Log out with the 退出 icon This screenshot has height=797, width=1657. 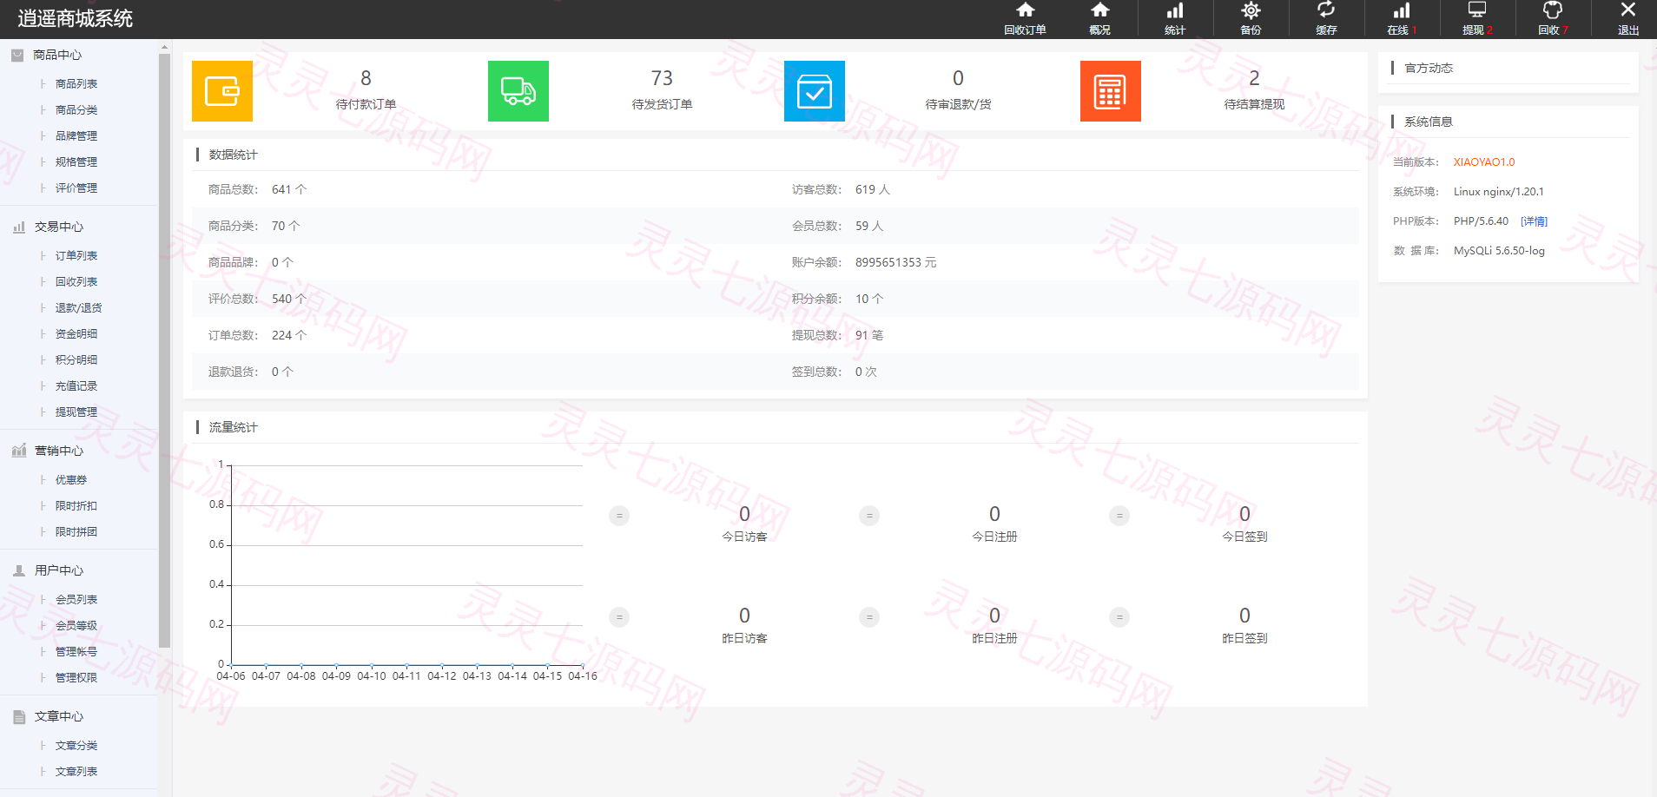pyautogui.click(x=1628, y=19)
